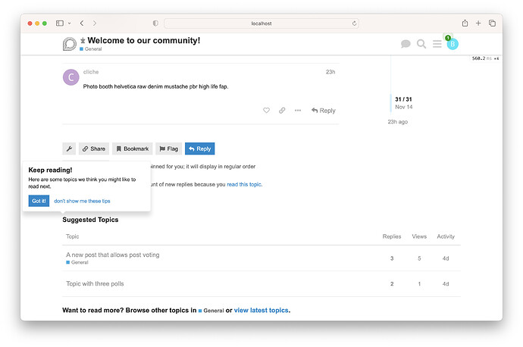The image size is (523, 347).
Task: Click the 4d activity of three polls topic
Action: click(446, 284)
